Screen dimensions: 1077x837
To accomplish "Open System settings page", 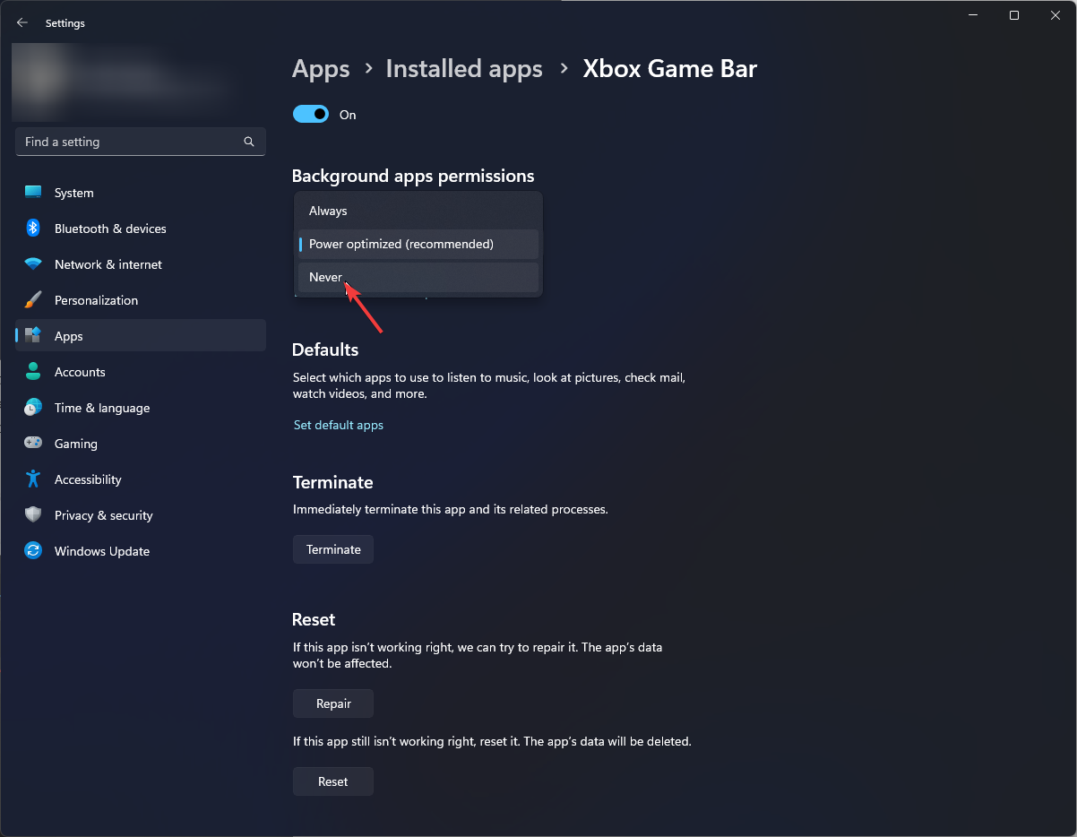I will (141, 193).
